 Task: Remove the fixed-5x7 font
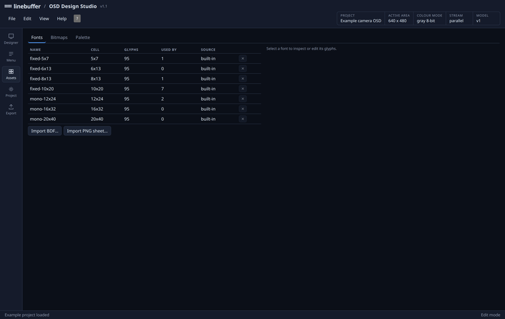pos(243,58)
